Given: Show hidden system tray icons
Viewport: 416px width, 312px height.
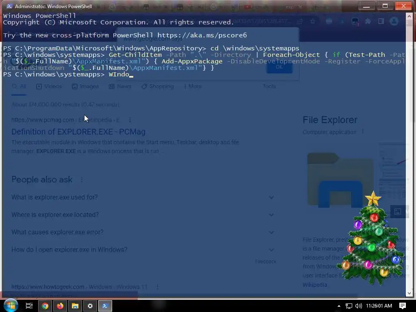Looking at the screenshot, I should pos(339,306).
